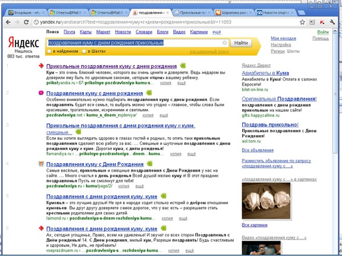Image resolution: width=342 pixels, height=256 pixels.
Task: Click the green icon next to the fifth result title
Action: click(x=164, y=196)
